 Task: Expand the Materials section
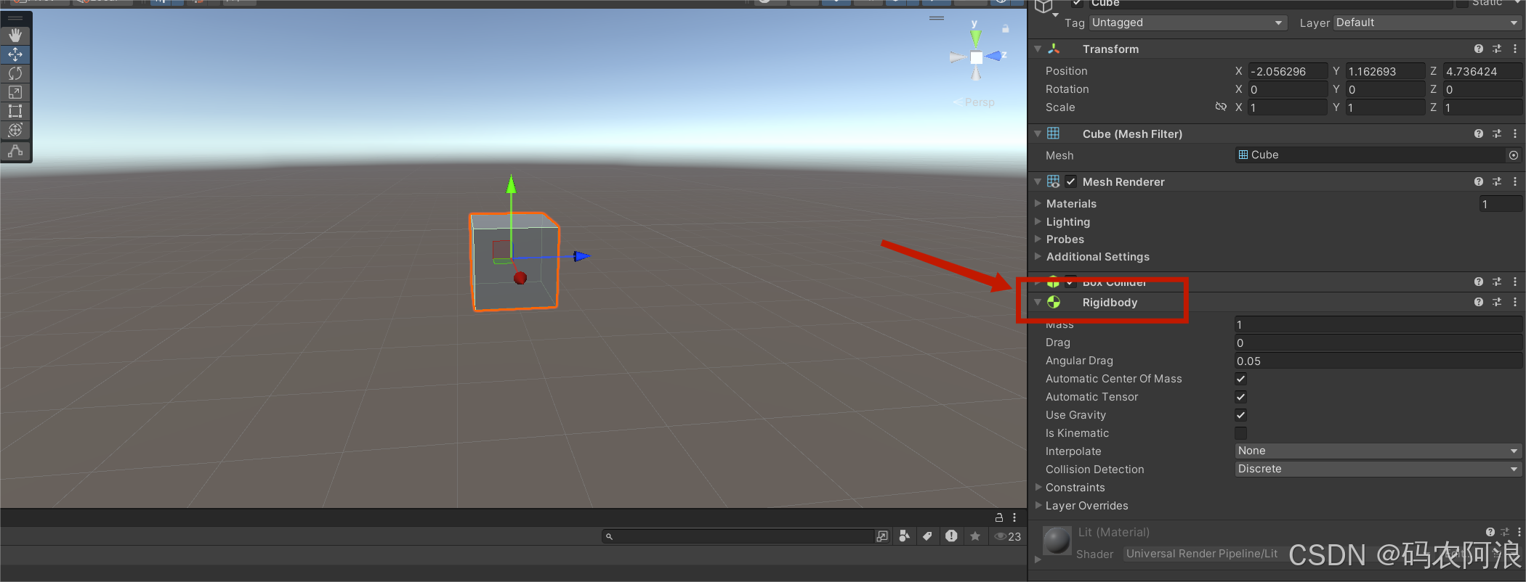(x=1038, y=203)
